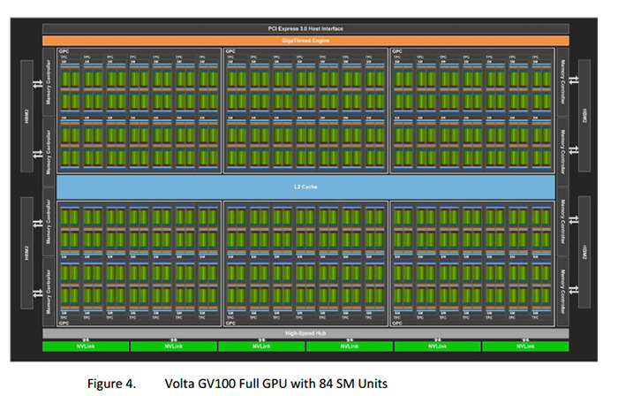Select the topmost Memory Controller on the left side

pyautogui.click(x=49, y=82)
